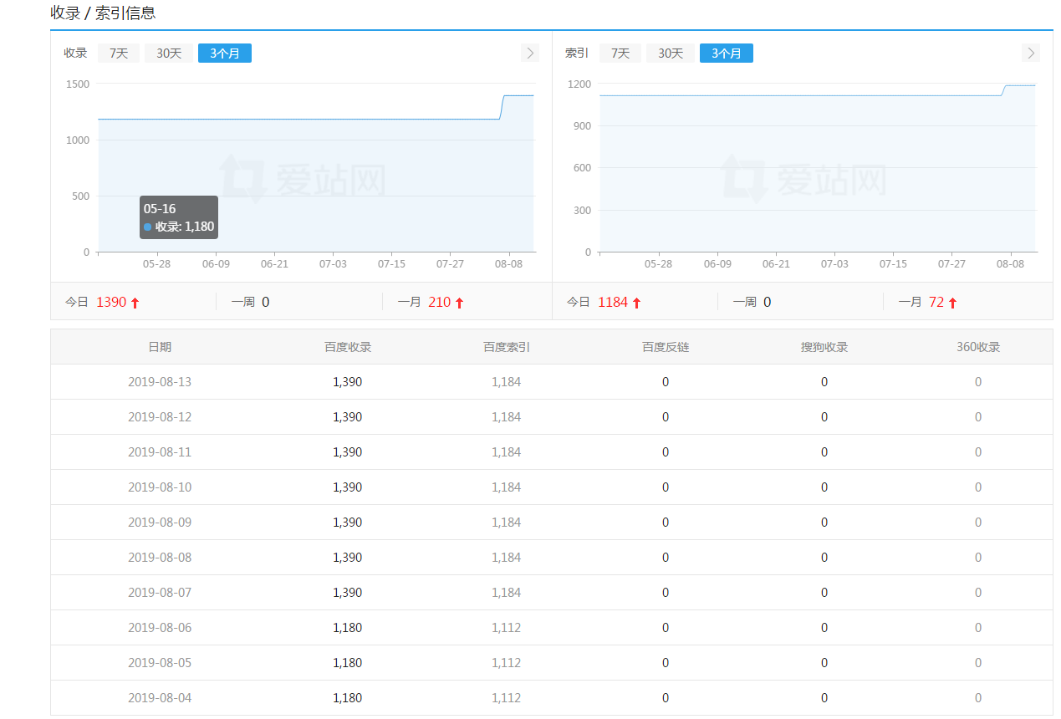
Task: Click the 收录 / 索引信息 heading
Action: click(103, 13)
